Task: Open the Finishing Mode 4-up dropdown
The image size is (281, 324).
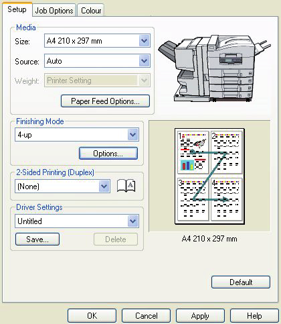Action: pyautogui.click(x=133, y=135)
